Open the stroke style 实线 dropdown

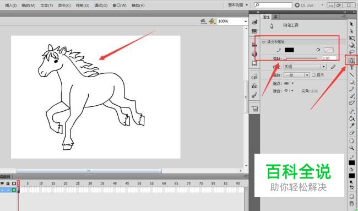tap(305, 67)
